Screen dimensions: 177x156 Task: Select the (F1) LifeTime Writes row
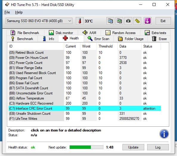(85, 119)
